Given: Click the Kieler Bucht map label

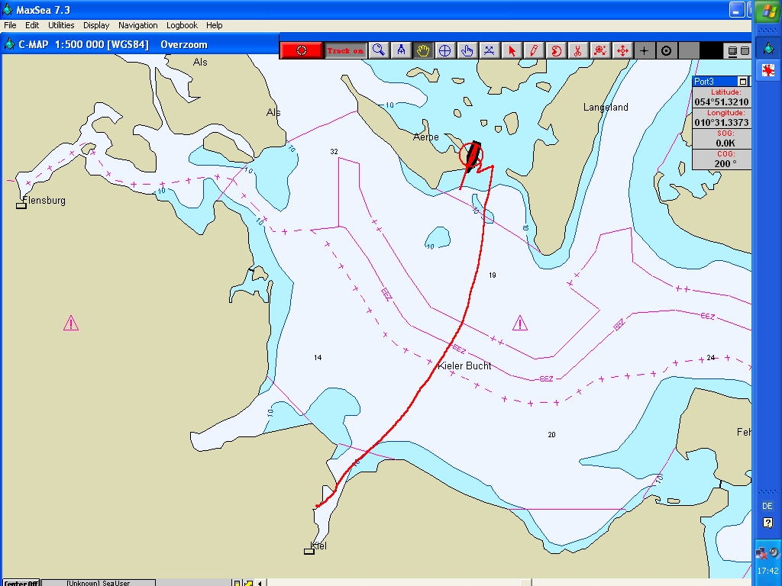Looking at the screenshot, I should pos(464,365).
